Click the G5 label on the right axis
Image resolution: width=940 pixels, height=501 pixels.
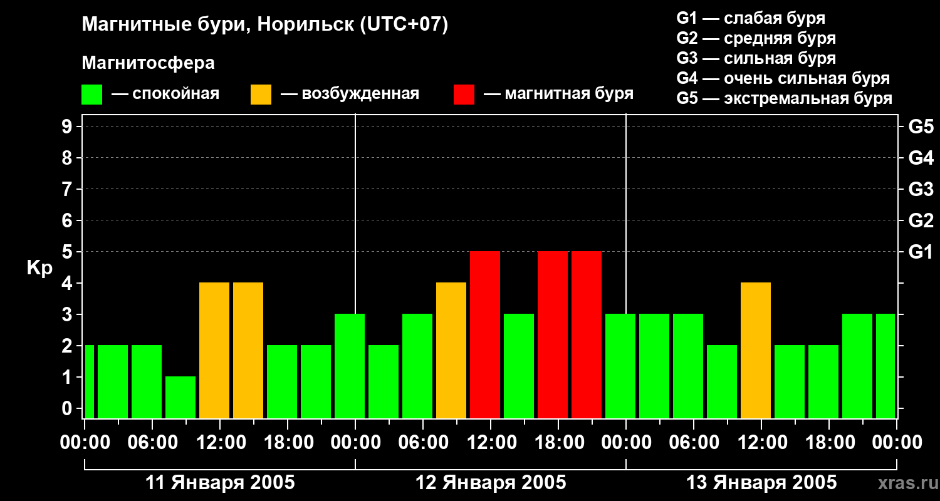tap(921, 127)
